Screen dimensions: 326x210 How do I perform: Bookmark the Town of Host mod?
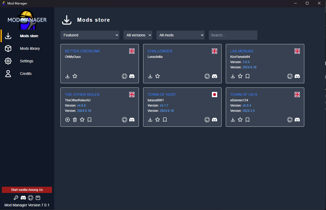pos(165,120)
